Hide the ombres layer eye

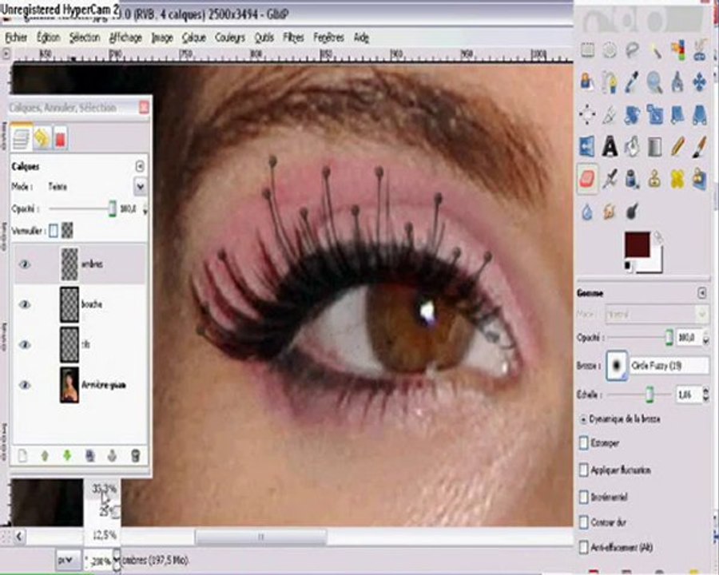coord(24,264)
